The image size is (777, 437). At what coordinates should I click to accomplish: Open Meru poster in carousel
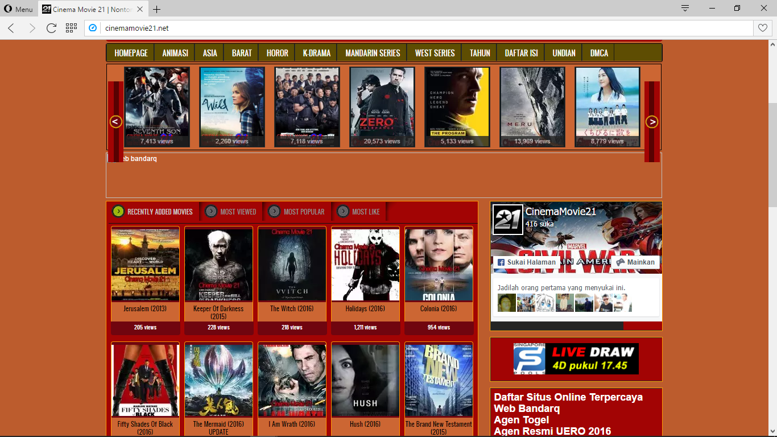tap(532, 107)
